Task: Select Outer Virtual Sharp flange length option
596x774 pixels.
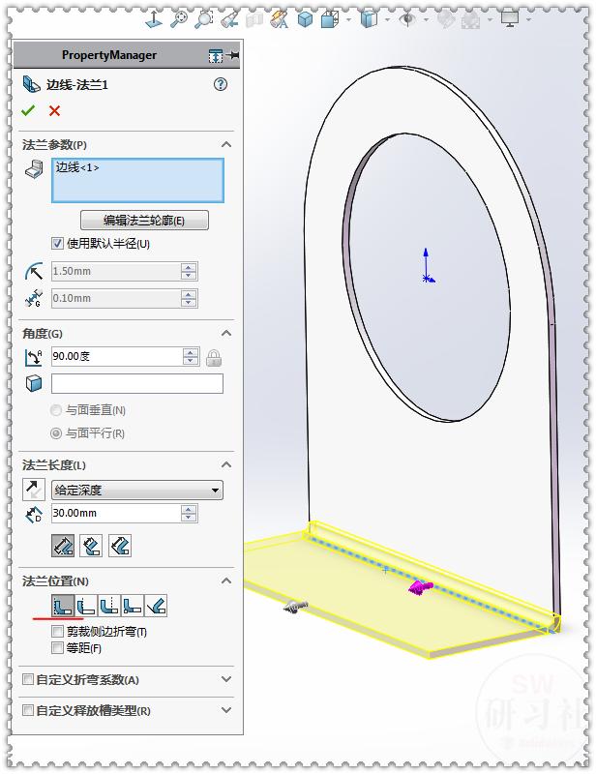Action: click(63, 546)
